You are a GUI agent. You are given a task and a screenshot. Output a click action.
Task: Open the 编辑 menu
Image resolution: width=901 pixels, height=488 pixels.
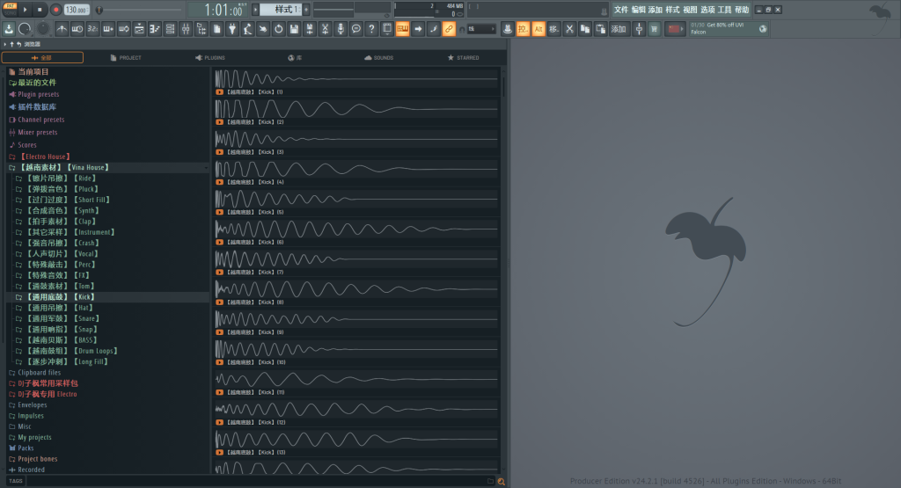click(638, 10)
